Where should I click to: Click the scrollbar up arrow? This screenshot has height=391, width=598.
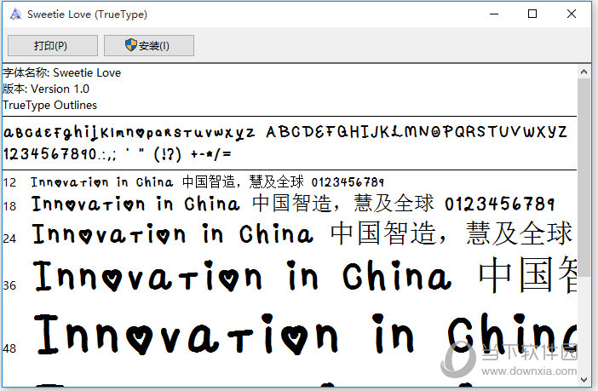(584, 72)
